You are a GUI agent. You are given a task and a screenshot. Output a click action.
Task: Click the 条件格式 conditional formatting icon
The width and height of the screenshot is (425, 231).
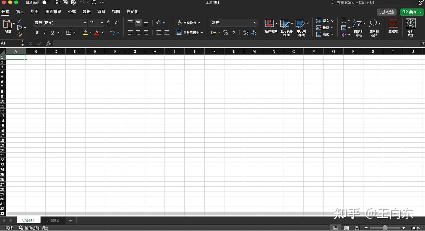(269, 24)
